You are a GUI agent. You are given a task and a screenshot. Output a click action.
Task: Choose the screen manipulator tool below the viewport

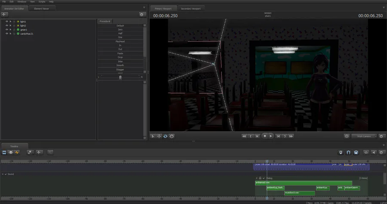point(172,136)
